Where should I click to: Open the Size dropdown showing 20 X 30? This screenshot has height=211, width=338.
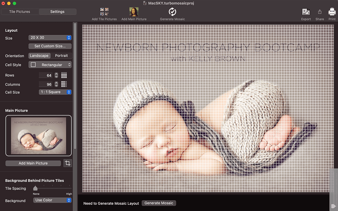tap(50, 38)
